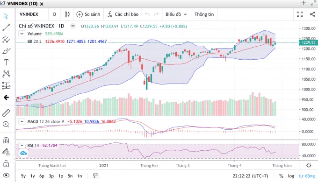Open the Thông tin tab
Image resolution: width=318 pixels, height=182 pixels.
tap(204, 14)
